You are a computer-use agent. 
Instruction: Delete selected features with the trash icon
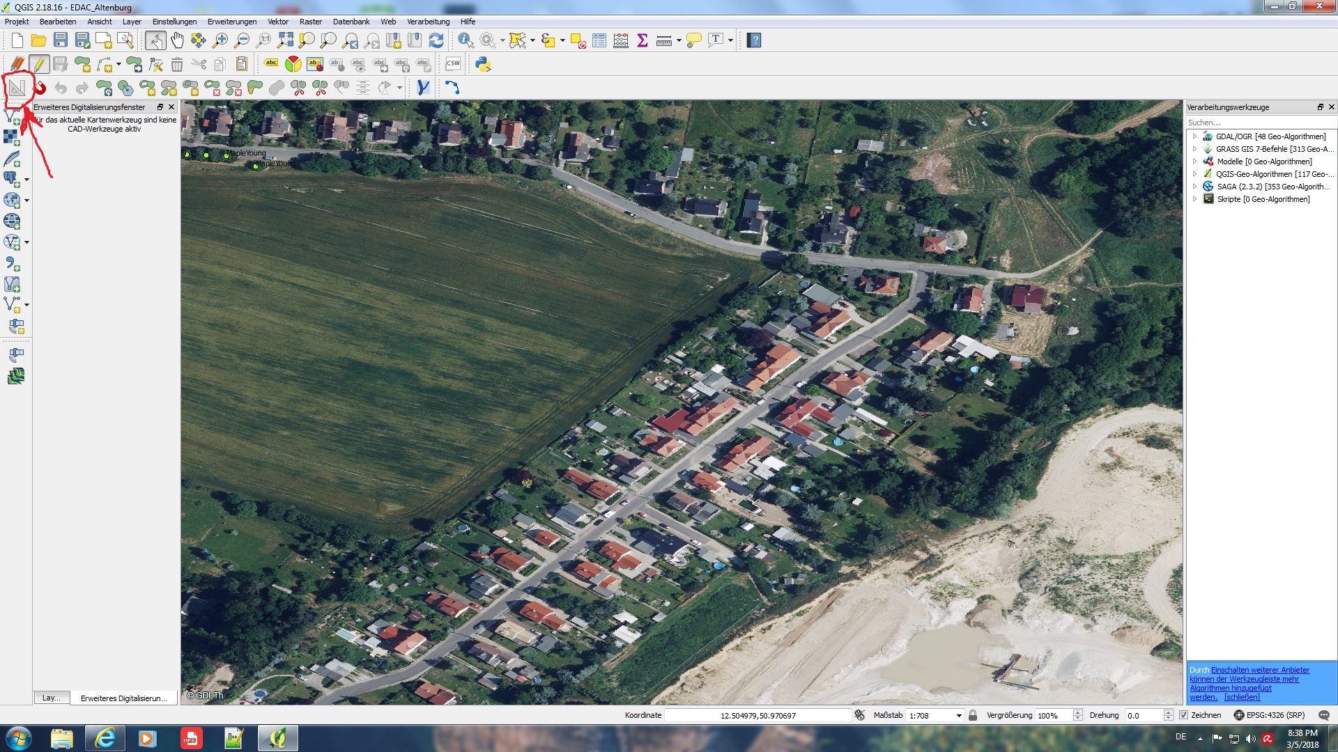pyautogui.click(x=177, y=64)
